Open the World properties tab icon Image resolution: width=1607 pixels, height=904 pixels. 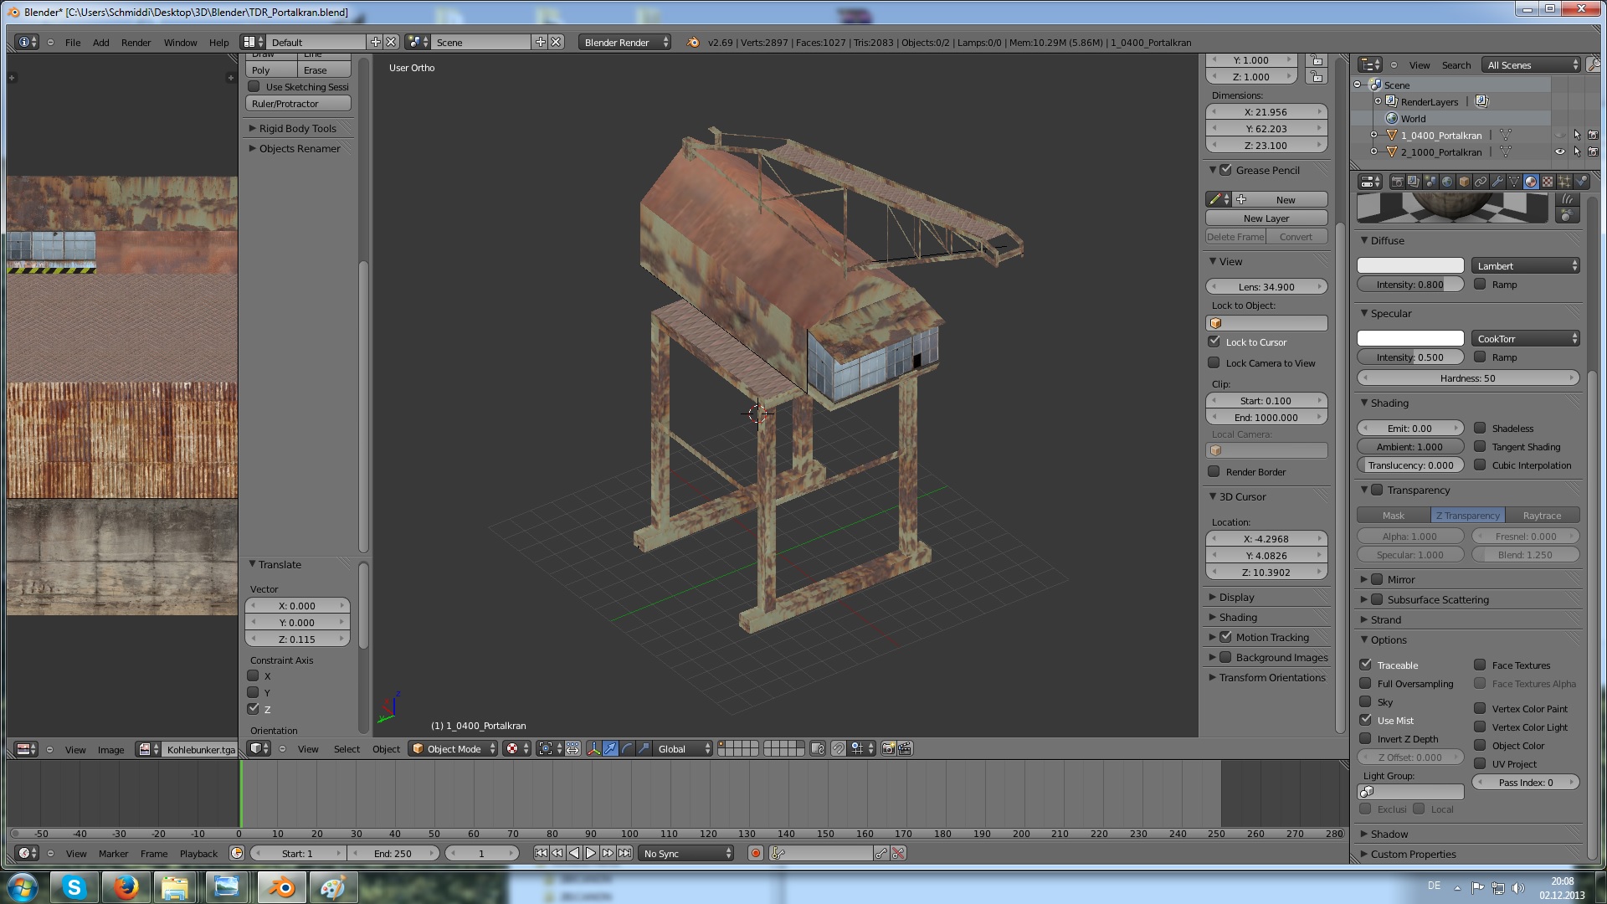coord(1447,182)
